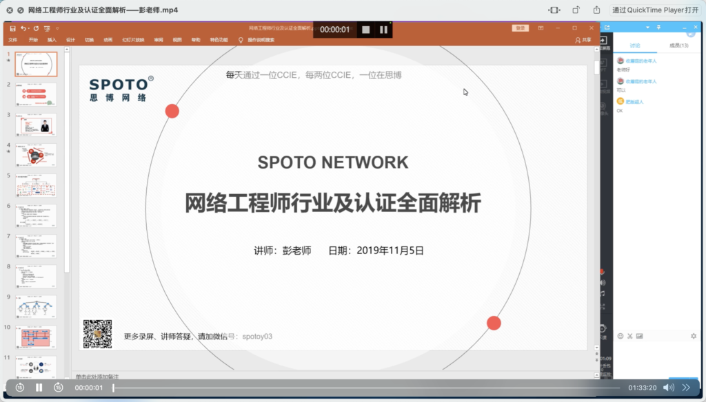The width and height of the screenshot is (706, 402).
Task: Open the classroom window dropdown arrow
Action: click(647, 28)
